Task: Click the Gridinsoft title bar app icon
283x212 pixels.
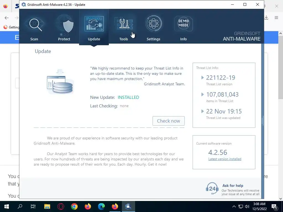Action: pyautogui.click(x=24, y=4)
